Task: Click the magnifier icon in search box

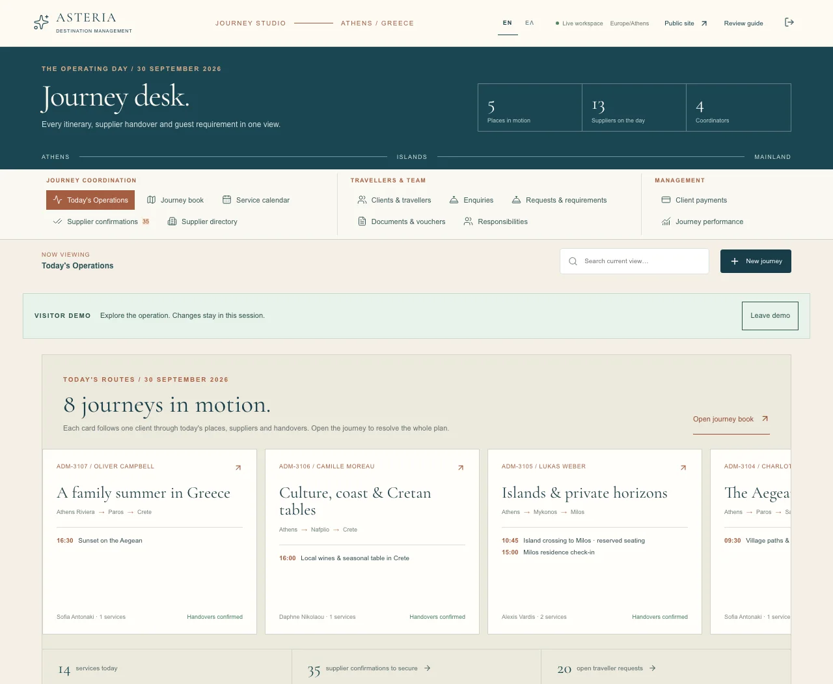Action: 573,261
